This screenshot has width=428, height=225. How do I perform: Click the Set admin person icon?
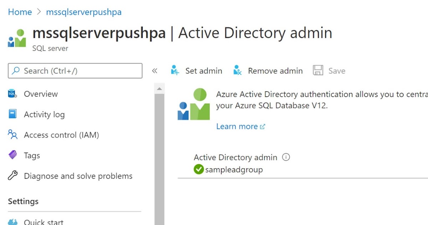174,70
